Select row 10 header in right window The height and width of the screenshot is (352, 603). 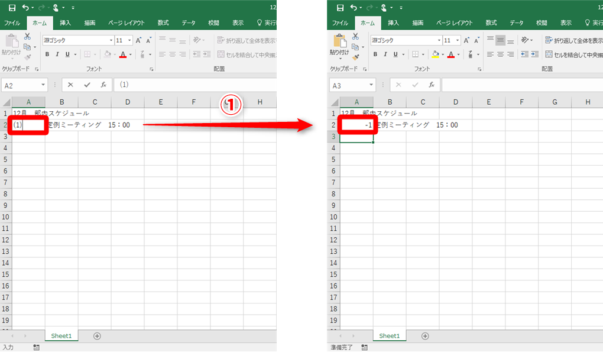(333, 217)
